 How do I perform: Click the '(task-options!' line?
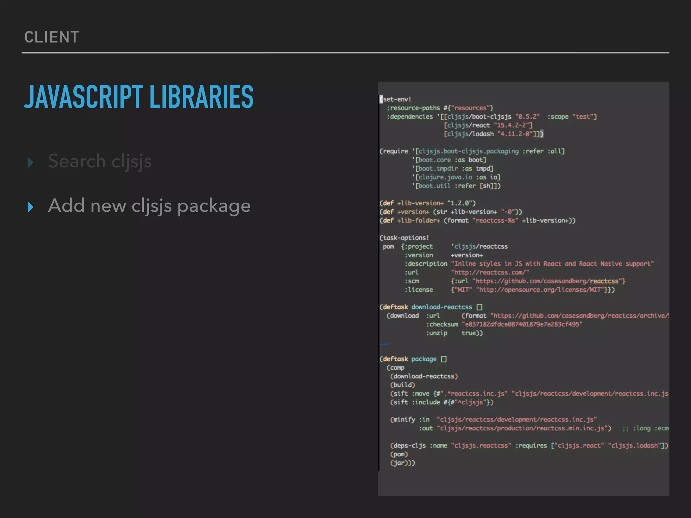(404, 238)
